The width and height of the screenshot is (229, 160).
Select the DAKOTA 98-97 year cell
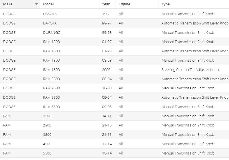(x=107, y=23)
